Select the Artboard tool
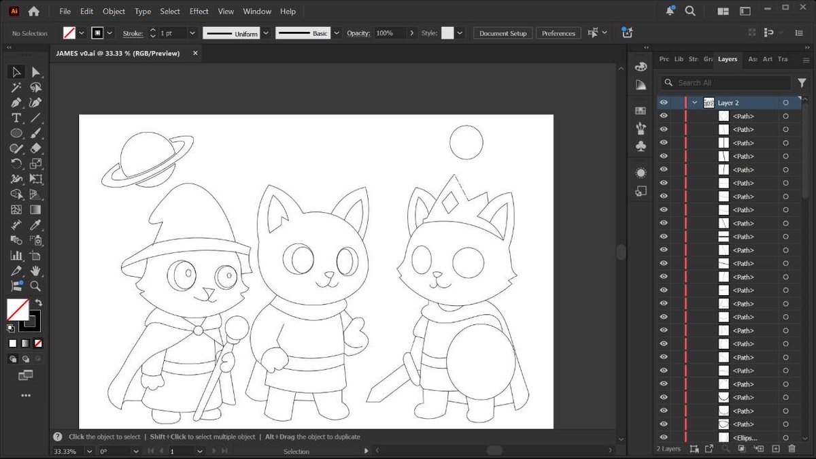The width and height of the screenshot is (816, 459). pos(36,256)
